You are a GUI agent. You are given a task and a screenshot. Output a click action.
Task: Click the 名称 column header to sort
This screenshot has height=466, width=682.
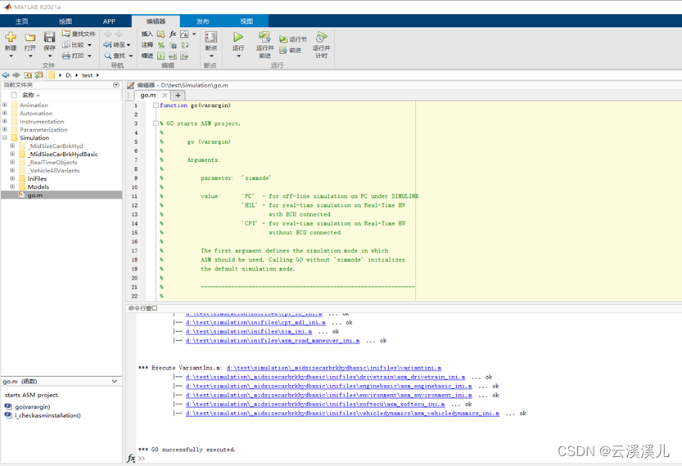(29, 95)
